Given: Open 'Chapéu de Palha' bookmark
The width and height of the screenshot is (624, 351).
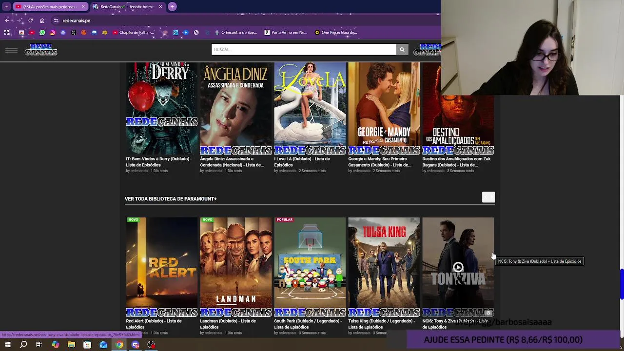Looking at the screenshot, I should (133, 33).
